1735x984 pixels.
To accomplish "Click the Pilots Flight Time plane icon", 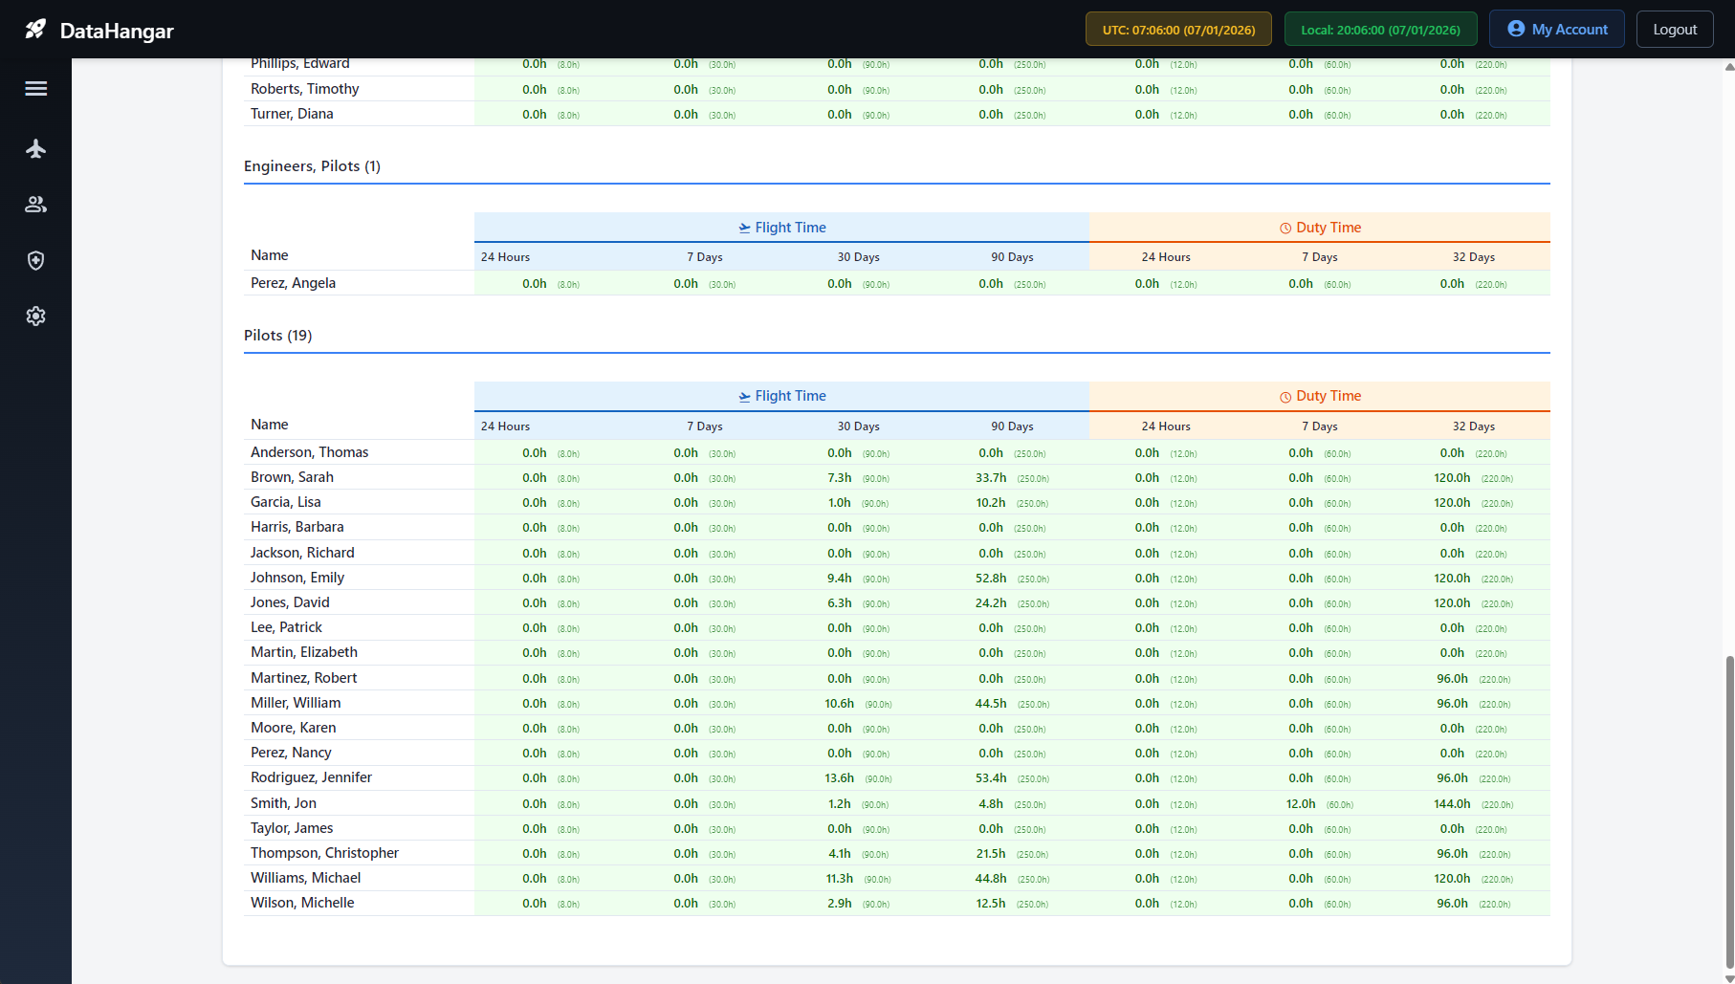I will pyautogui.click(x=744, y=397).
